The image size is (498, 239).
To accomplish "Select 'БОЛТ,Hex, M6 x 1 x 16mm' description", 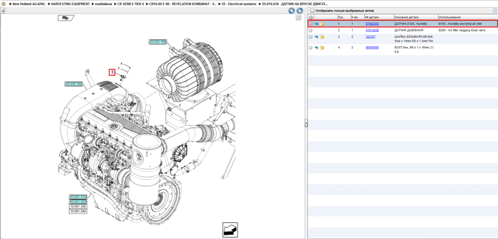I will pos(414,47).
